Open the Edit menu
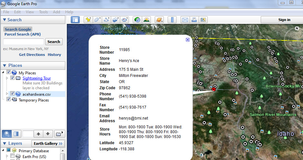Screen dimensions: 303x160 click(17, 12)
